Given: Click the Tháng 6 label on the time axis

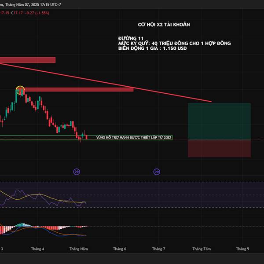Looking at the screenshot, I should [x=119, y=249].
